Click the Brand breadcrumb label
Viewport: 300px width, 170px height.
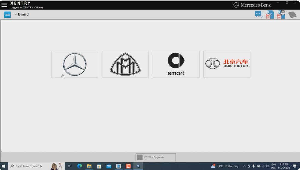(x=23, y=14)
